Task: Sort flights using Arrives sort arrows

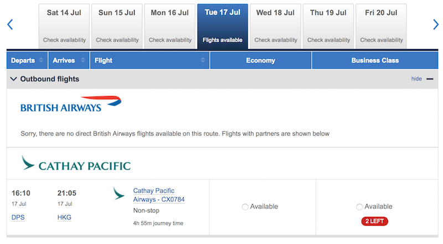Action: (83, 60)
